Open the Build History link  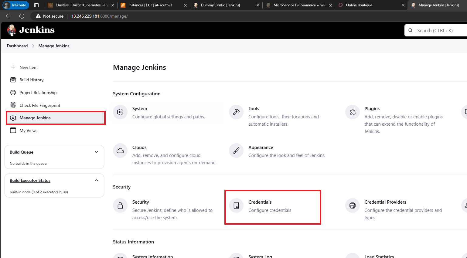pos(32,80)
